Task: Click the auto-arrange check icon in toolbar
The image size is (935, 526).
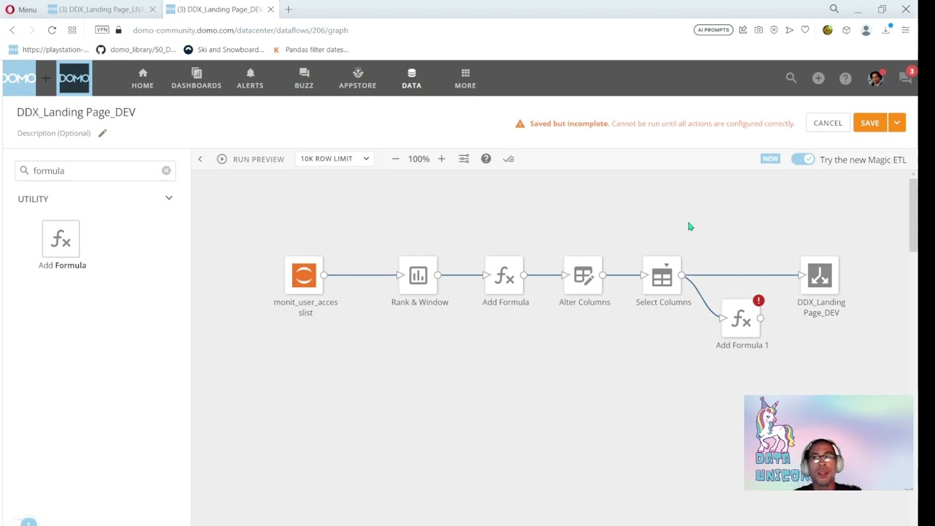Action: coord(508,159)
